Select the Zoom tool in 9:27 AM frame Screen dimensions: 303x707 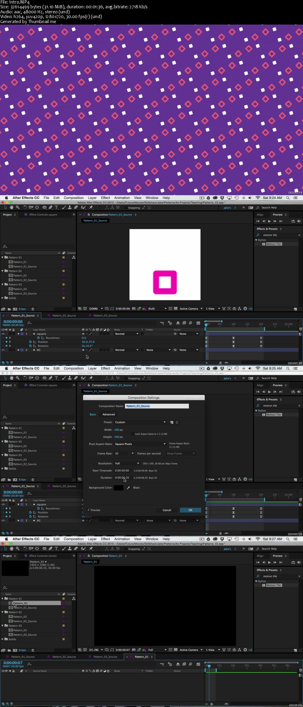[x=17, y=549]
